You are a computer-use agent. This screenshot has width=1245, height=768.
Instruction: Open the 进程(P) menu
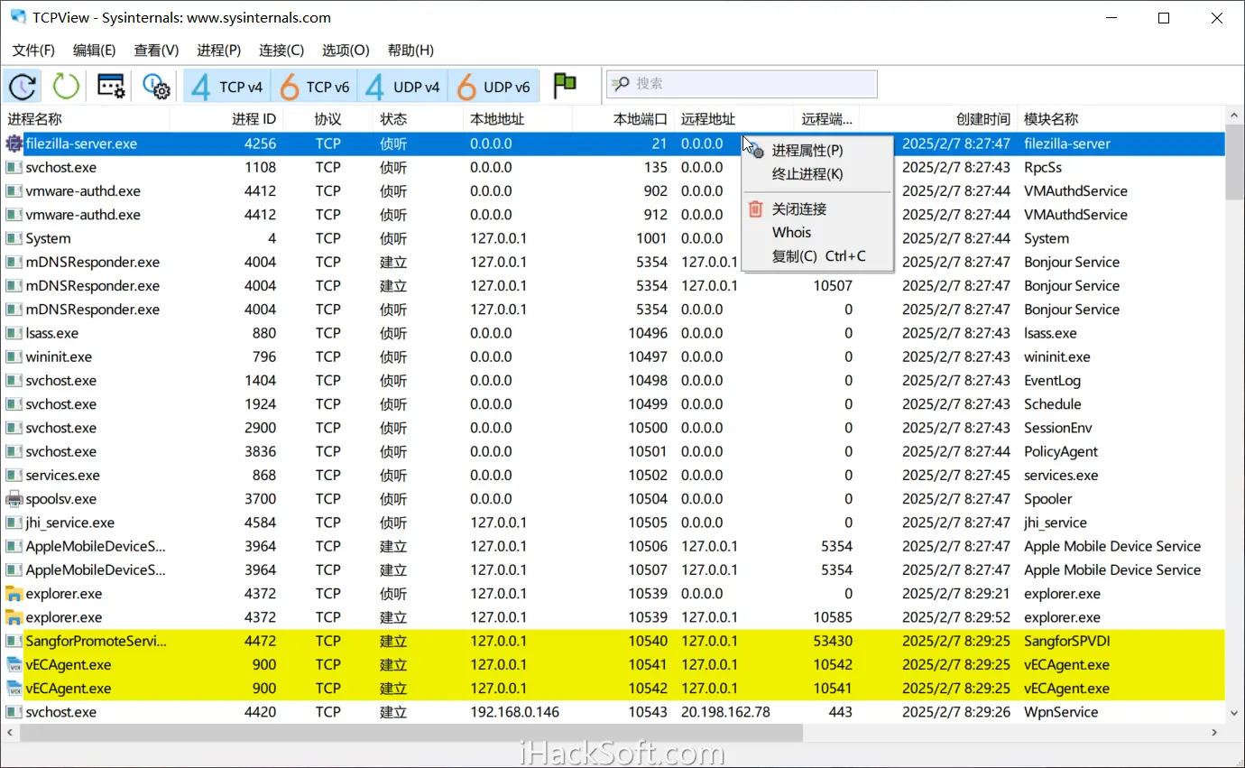pyautogui.click(x=219, y=51)
